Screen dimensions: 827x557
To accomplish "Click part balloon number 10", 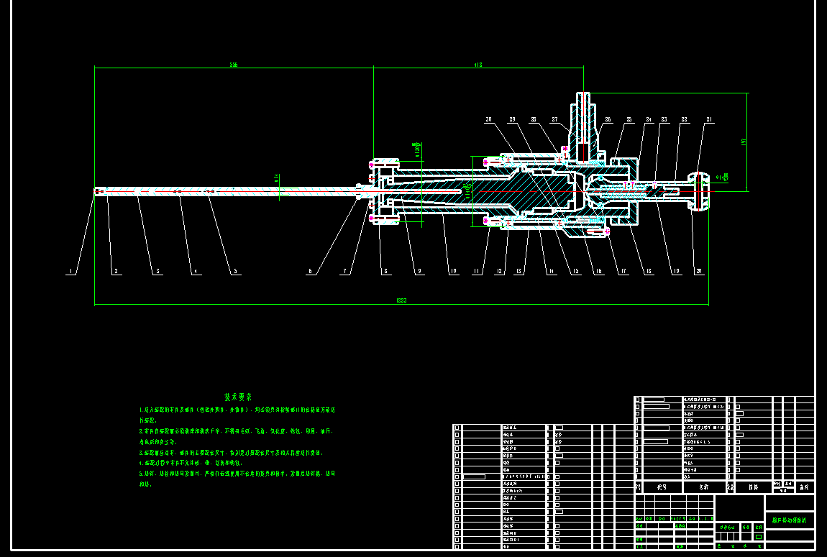I will pyautogui.click(x=453, y=272).
